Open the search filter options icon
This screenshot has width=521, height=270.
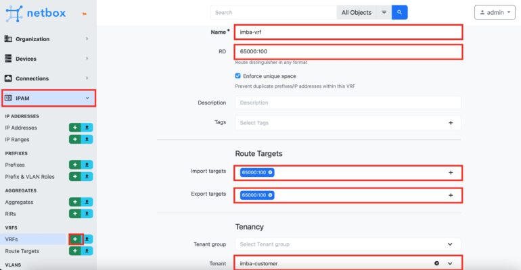[x=384, y=12]
